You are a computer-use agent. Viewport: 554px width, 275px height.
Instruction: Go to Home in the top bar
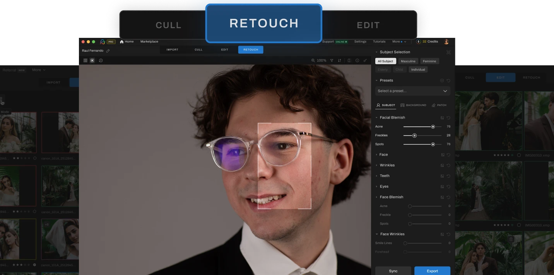(x=127, y=42)
